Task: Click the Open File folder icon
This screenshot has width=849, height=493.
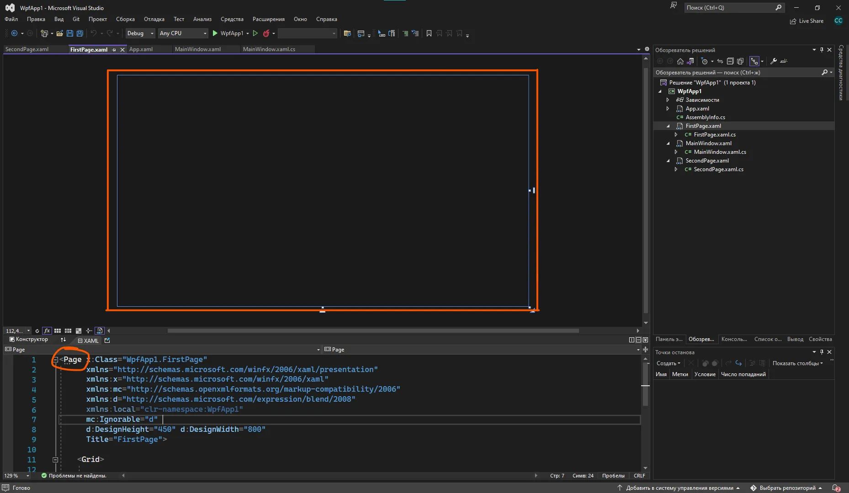Action: (59, 33)
